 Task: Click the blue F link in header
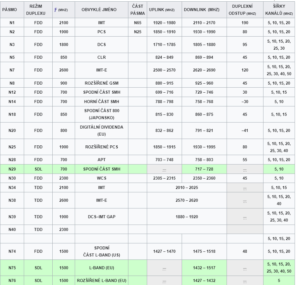coord(56,10)
